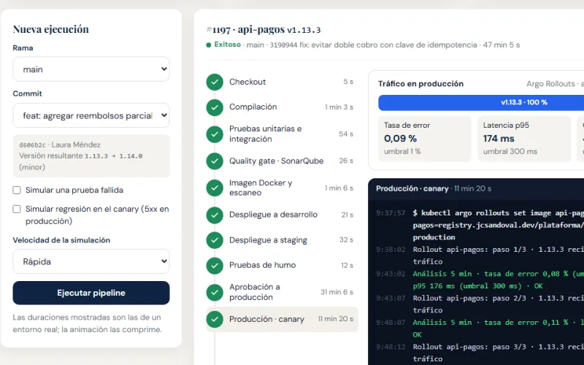Click the 9:43:02 Análisis 5 min log line
Image resolution: width=584 pixels, height=365 pixels.
[x=480, y=280]
